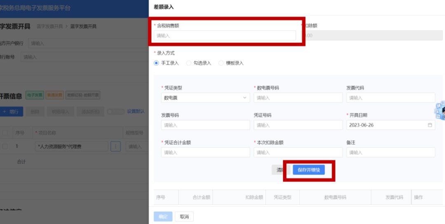This screenshot has height=224, width=445.
Task: Click the three-dot icon beside 项目名称 field
Action: [x=115, y=146]
